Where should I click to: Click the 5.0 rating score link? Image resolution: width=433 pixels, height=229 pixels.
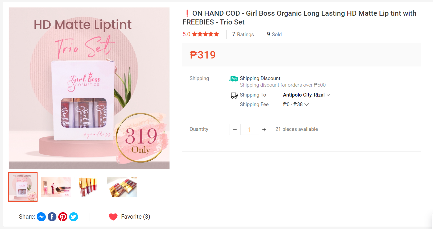(186, 34)
